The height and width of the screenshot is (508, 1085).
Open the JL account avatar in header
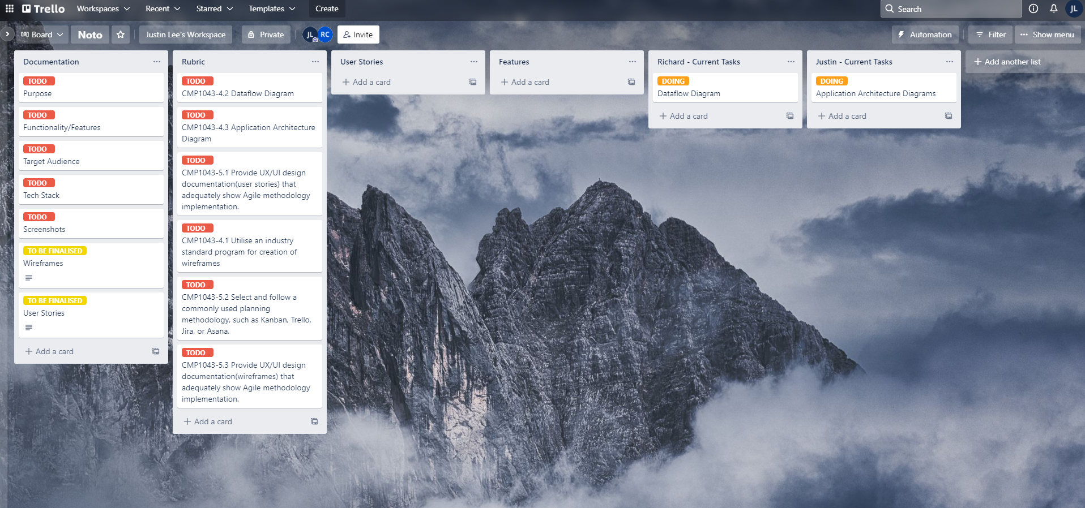1073,8
